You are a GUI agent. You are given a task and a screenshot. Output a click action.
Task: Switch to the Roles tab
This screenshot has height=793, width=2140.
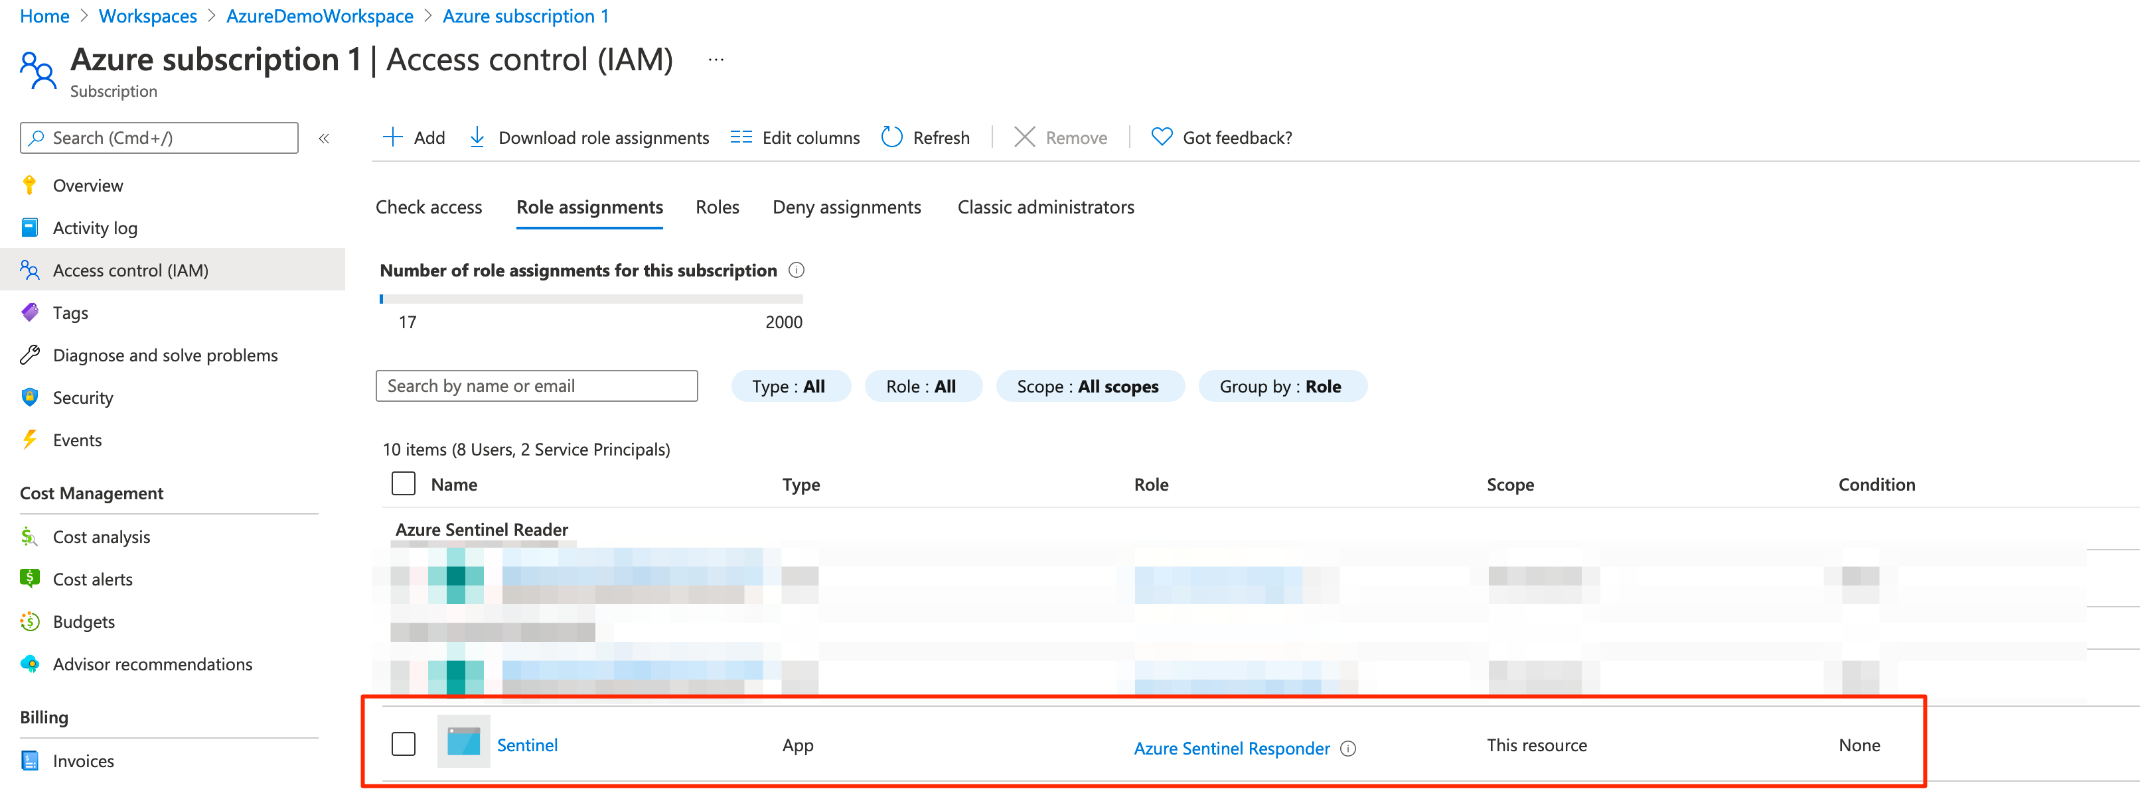coord(718,207)
